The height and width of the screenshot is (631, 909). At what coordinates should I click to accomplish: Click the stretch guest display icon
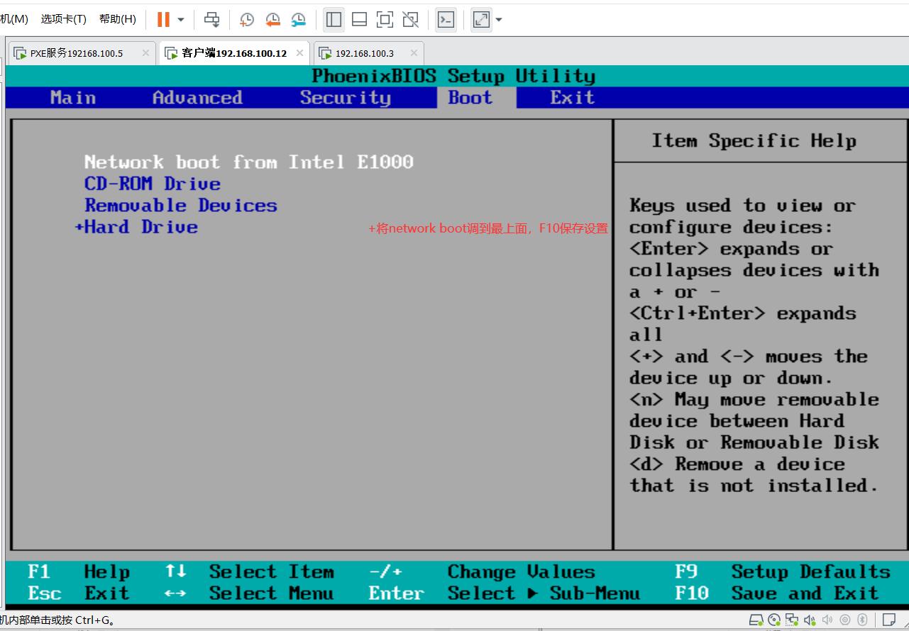(x=481, y=19)
